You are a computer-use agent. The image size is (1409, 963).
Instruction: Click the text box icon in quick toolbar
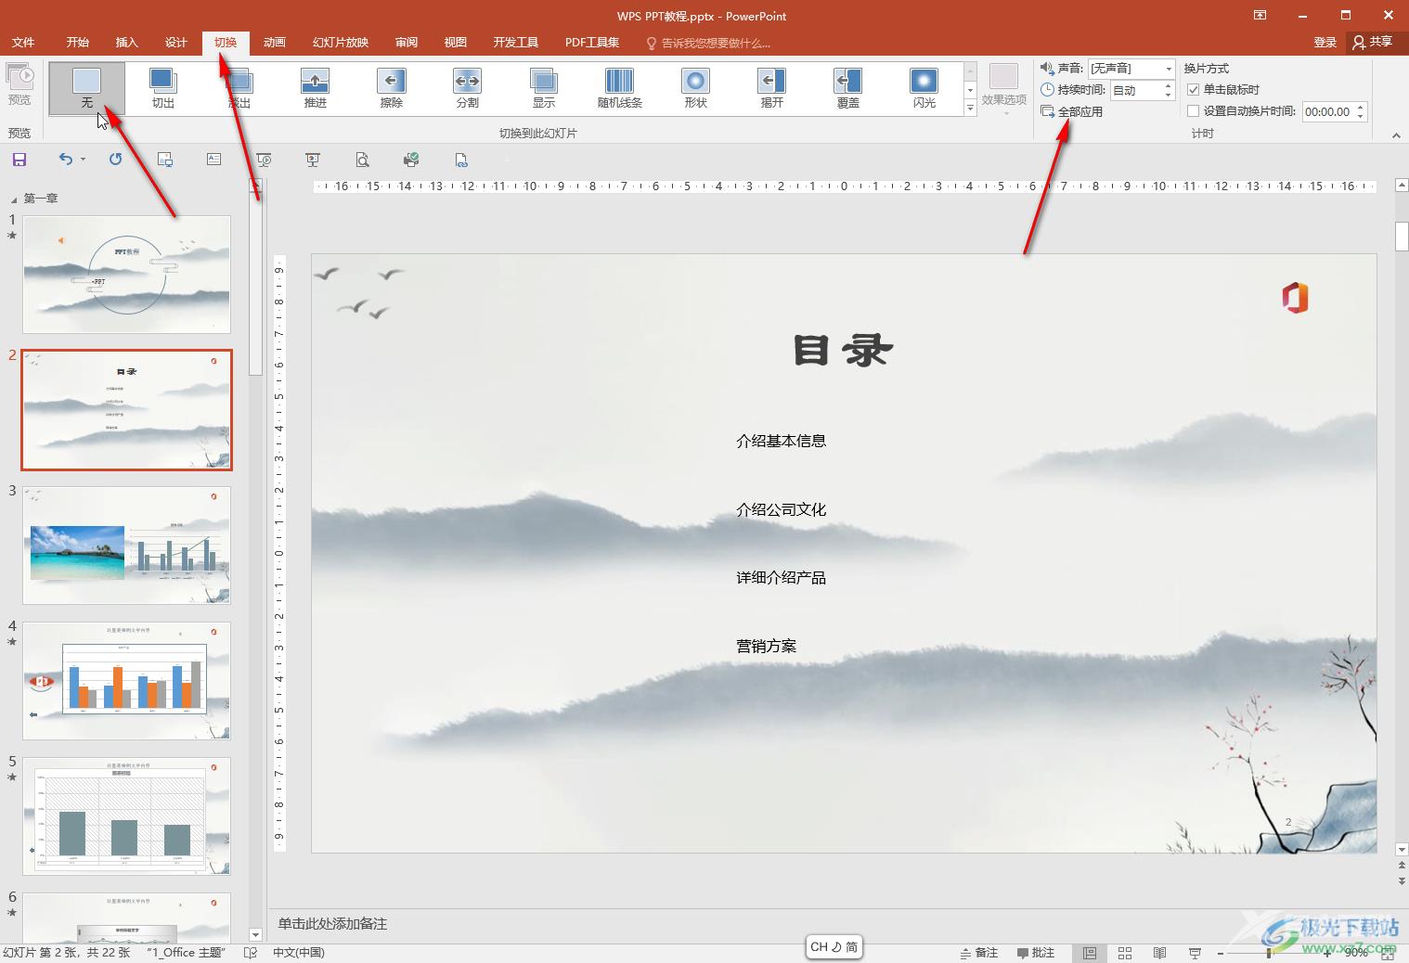pos(213,160)
